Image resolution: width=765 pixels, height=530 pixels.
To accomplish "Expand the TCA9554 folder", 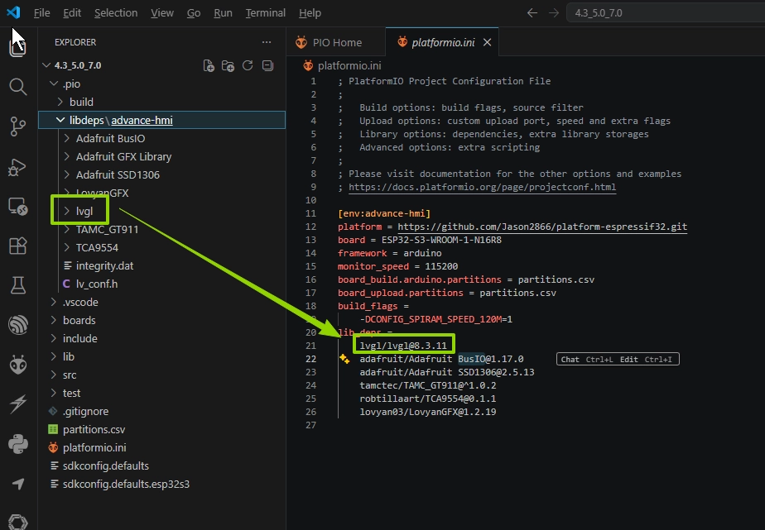I will coord(161,247).
